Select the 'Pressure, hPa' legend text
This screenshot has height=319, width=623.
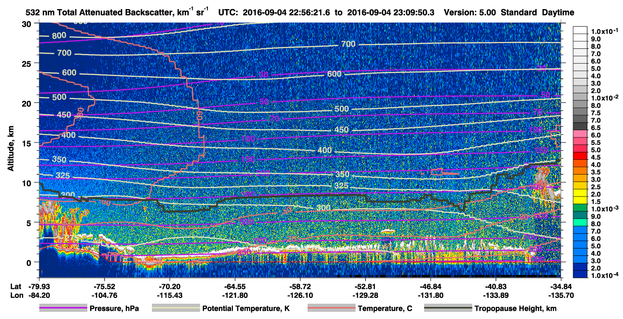(114, 309)
